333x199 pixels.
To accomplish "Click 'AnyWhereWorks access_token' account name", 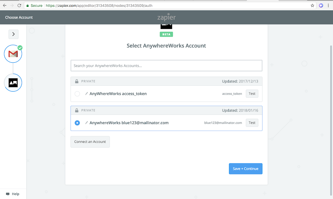I will click(118, 94).
